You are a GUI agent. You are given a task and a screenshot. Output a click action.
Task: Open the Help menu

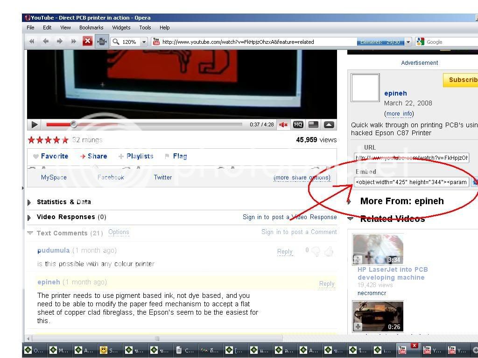click(165, 28)
